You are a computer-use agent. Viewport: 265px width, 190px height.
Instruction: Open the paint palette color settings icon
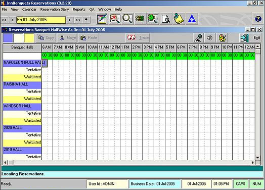click(222, 38)
